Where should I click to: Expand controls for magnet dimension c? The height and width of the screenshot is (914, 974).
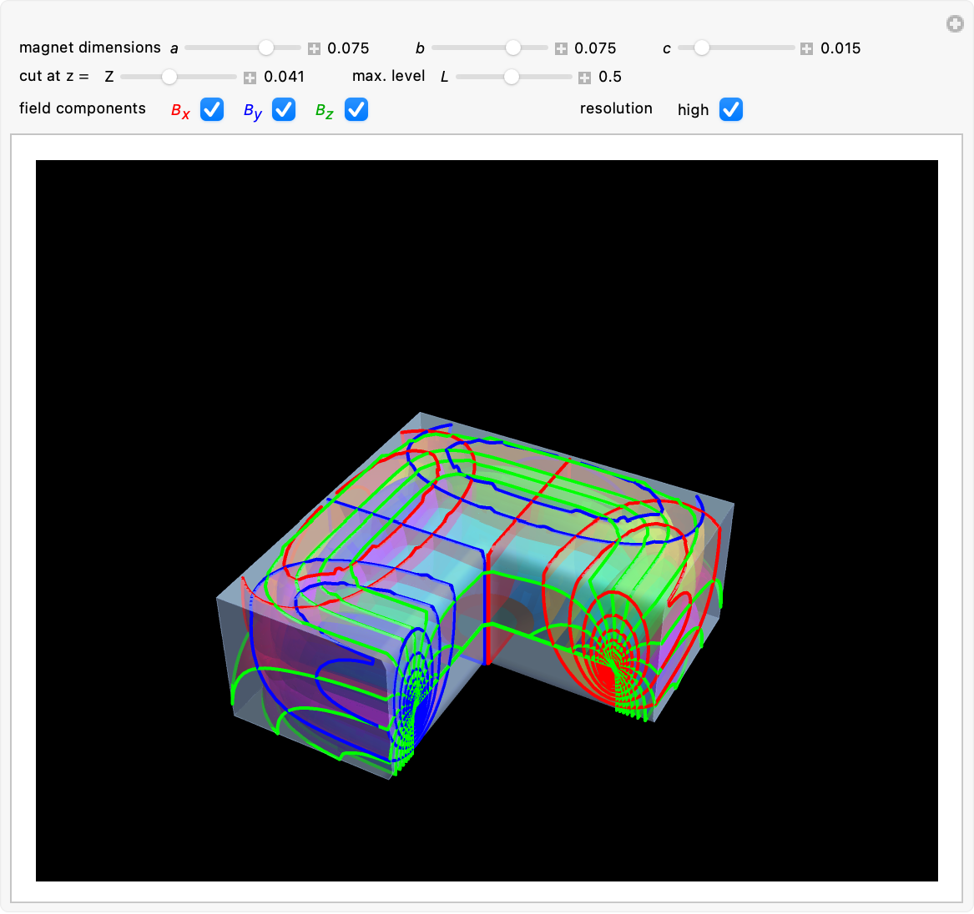(806, 48)
